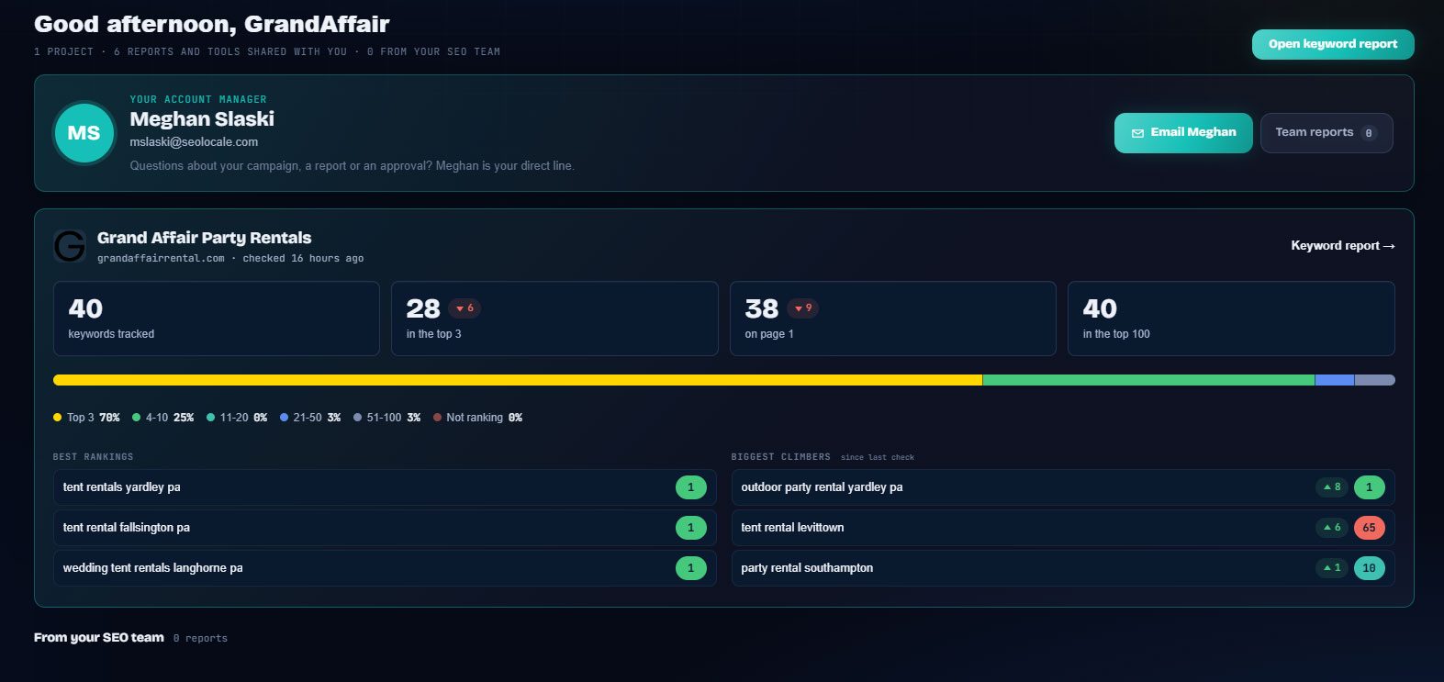This screenshot has height=682, width=1444.
Task: Follow the Keyword report arrow link
Action: (x=1343, y=246)
